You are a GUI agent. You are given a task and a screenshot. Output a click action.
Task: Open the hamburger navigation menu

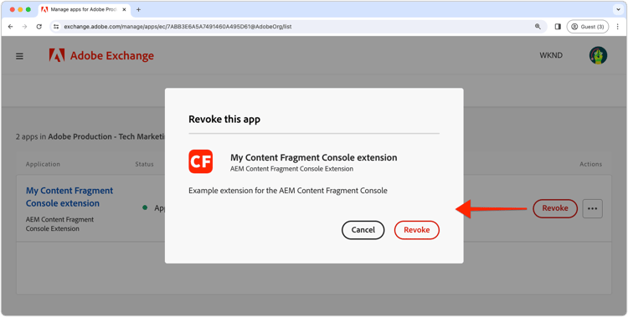19,56
